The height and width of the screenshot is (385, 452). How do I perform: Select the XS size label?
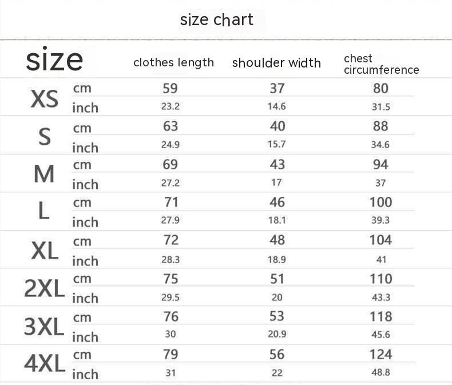[44, 98]
